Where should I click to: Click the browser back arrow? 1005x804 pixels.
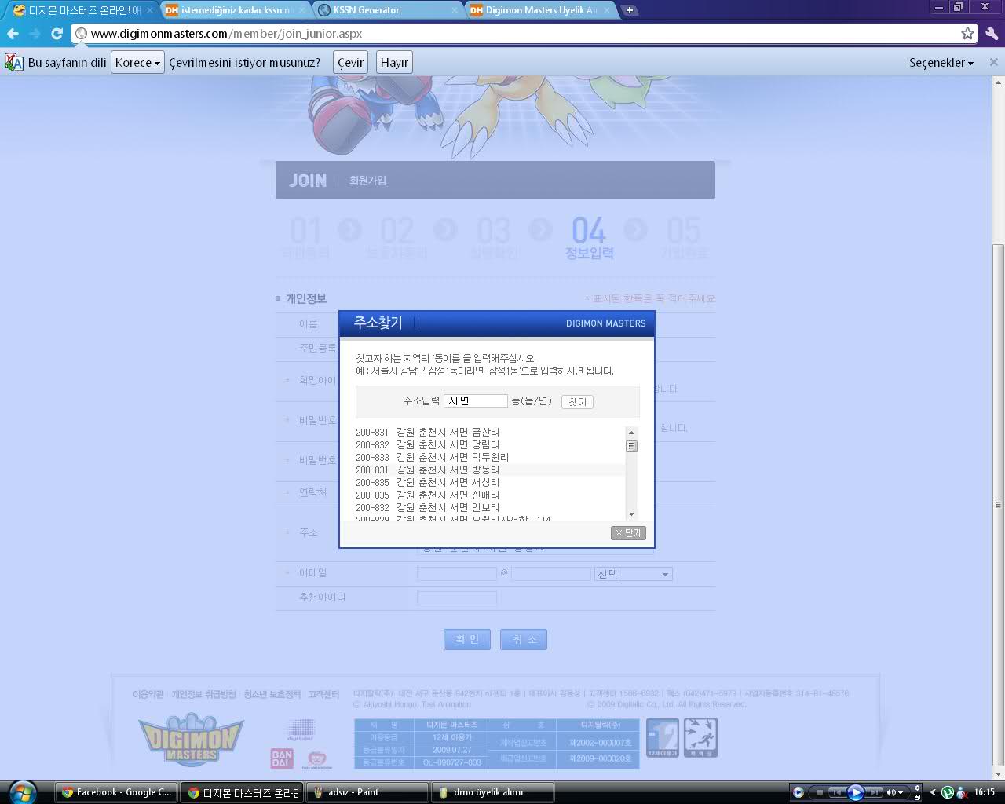pos(13,34)
